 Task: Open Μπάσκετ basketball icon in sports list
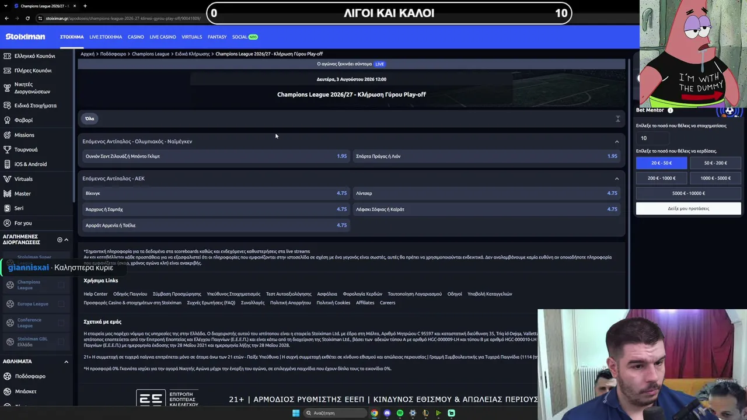coord(8,391)
